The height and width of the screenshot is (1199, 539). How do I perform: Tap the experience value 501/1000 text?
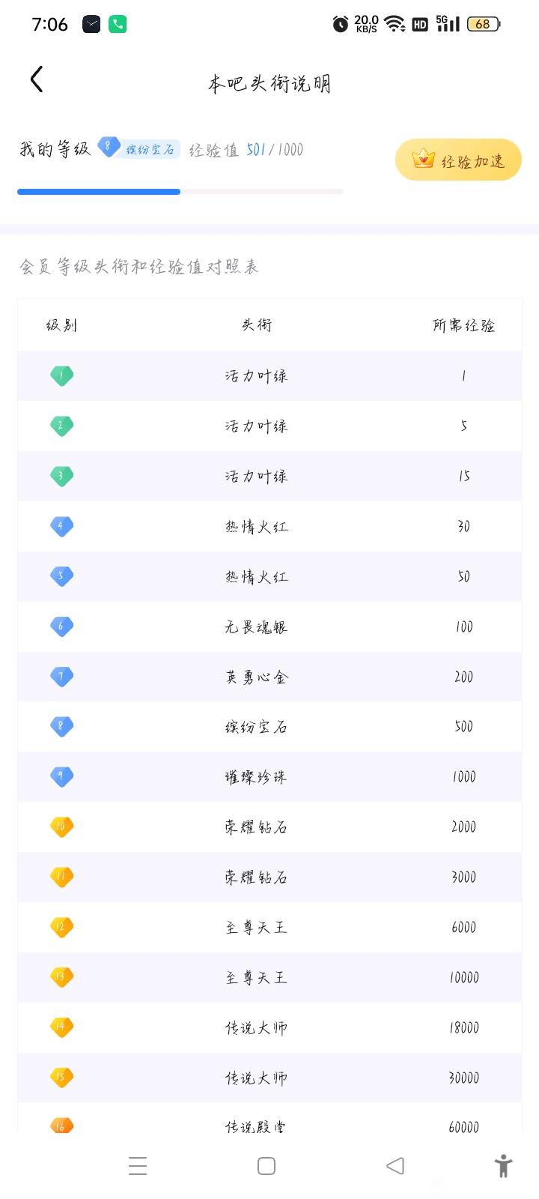click(275, 150)
